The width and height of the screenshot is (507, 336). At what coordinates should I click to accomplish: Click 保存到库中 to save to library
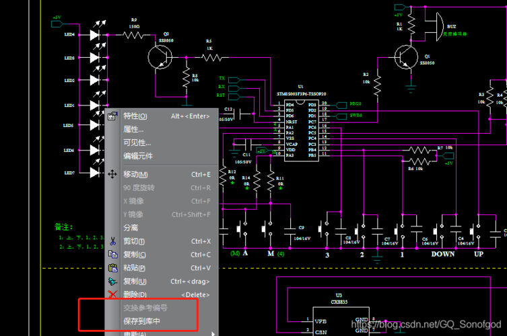click(x=141, y=321)
